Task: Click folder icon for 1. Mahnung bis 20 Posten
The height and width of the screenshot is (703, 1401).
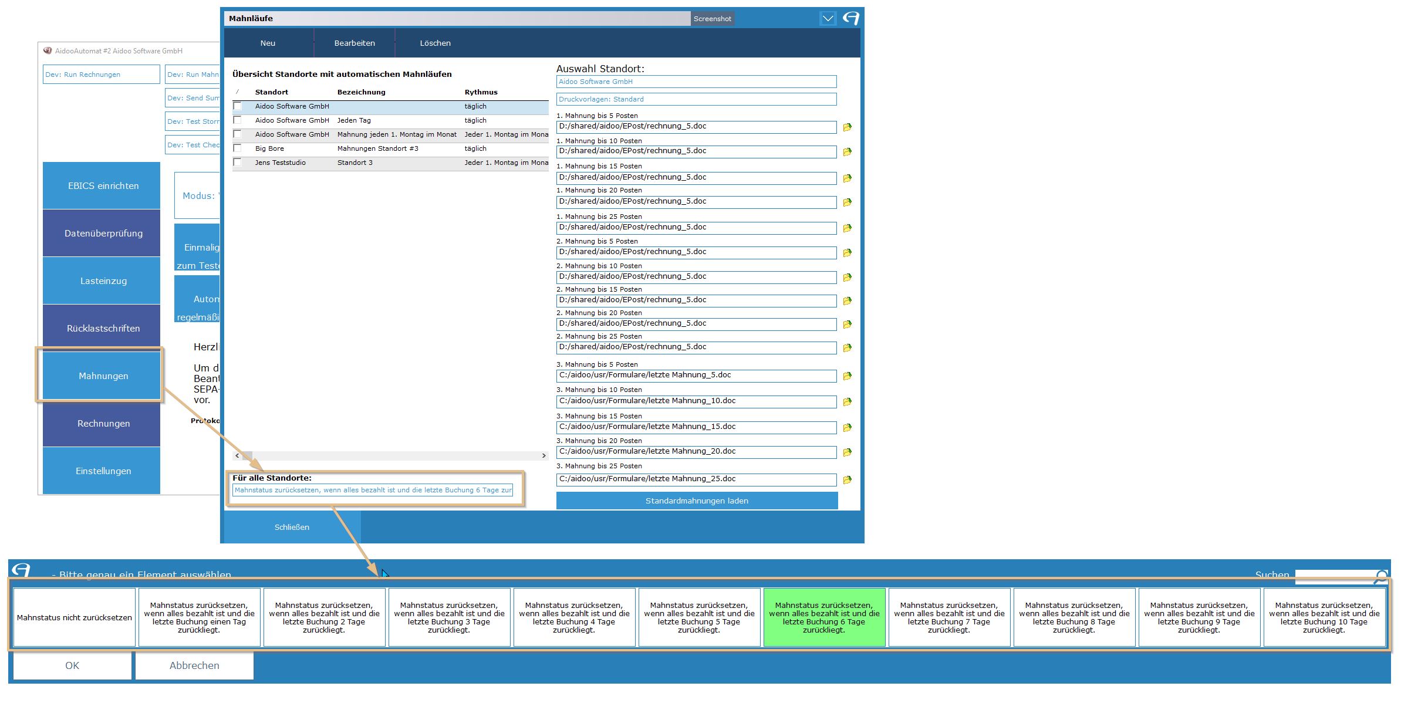Action: 847,202
